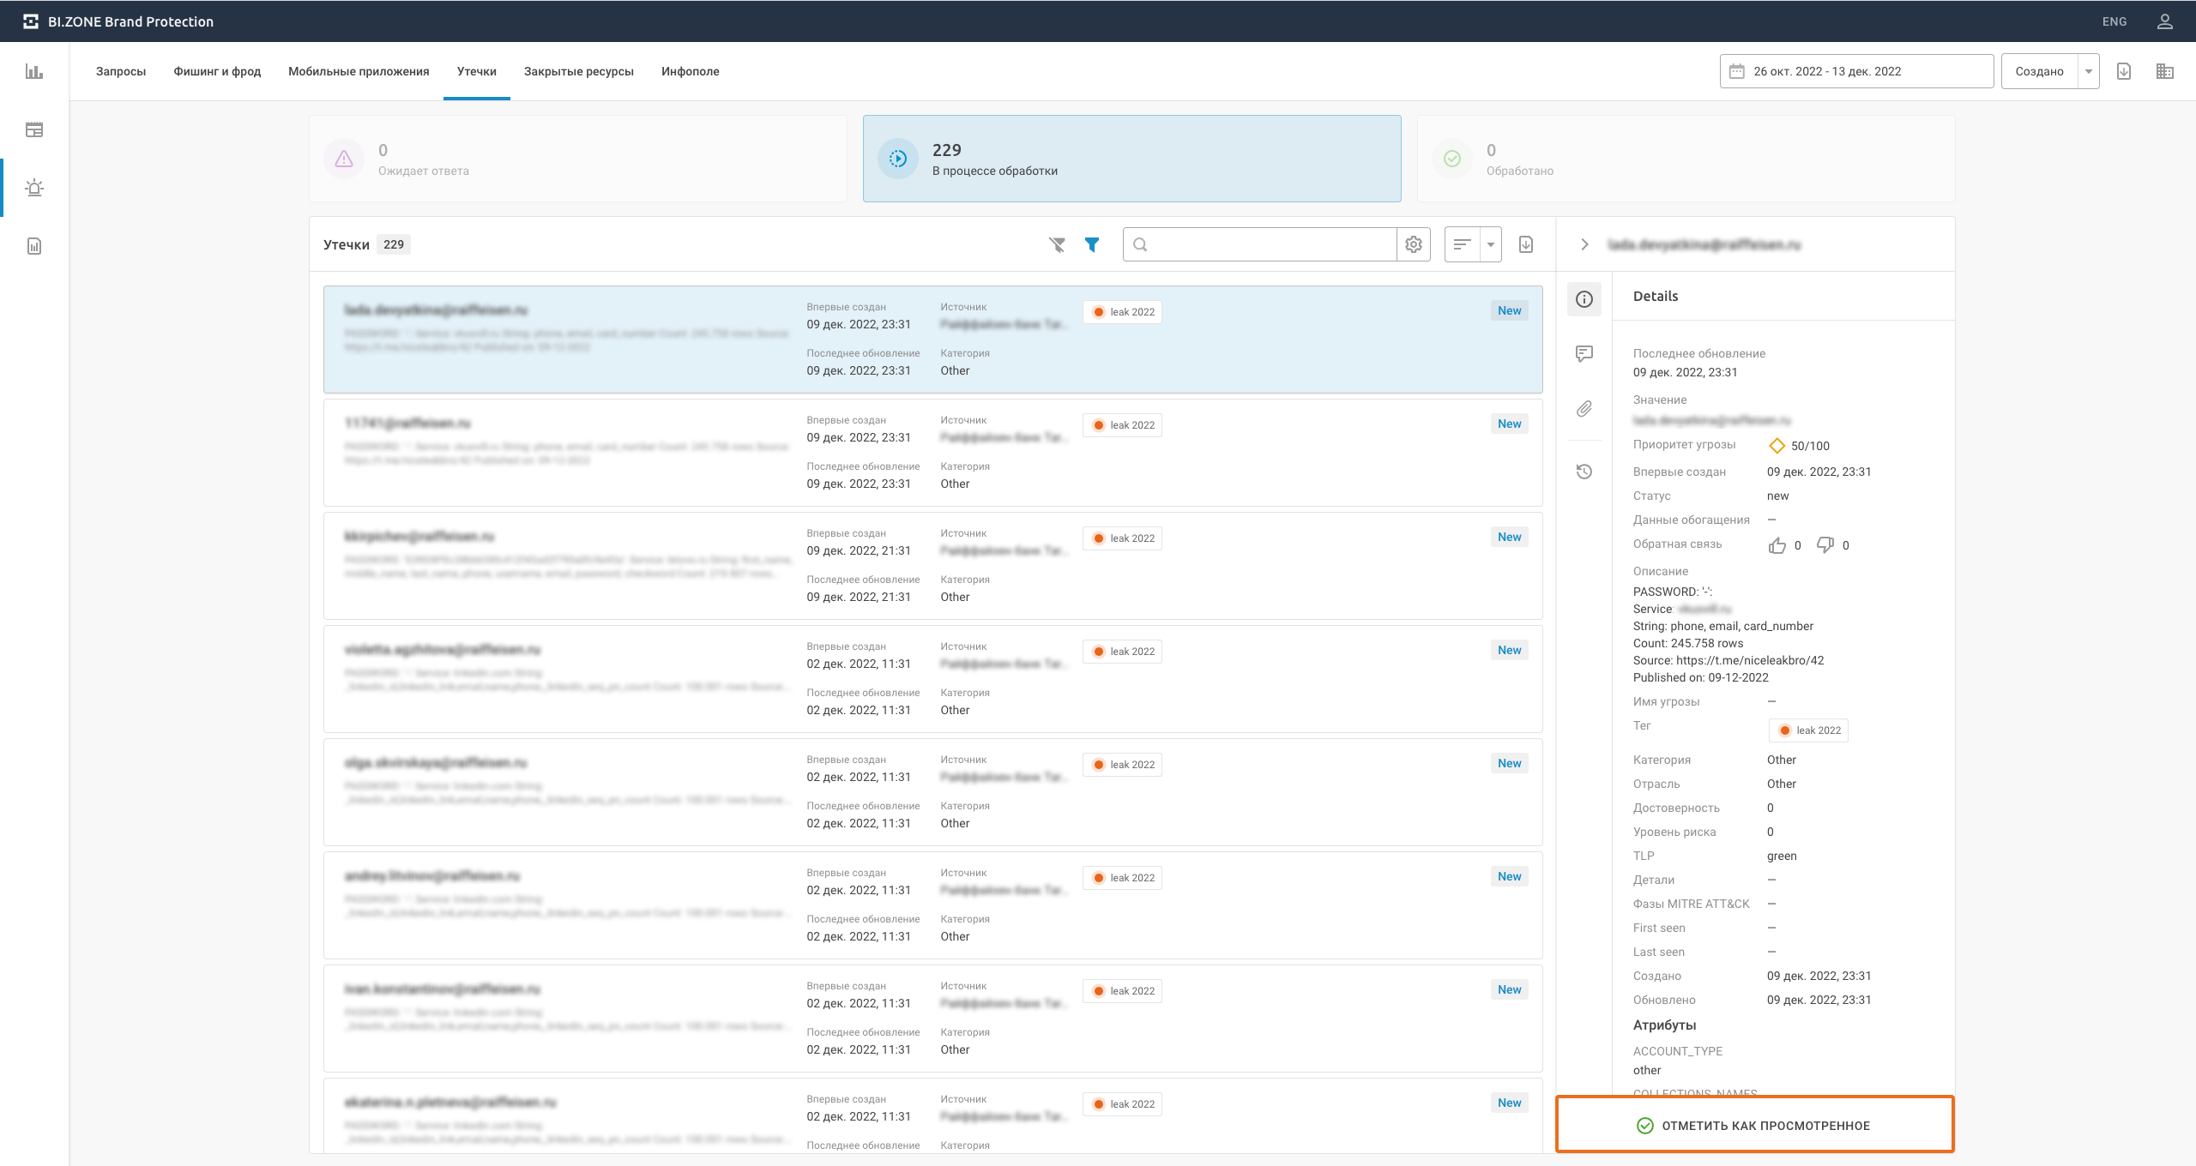
Task: Click the Создано sort mode button
Action: point(2040,71)
